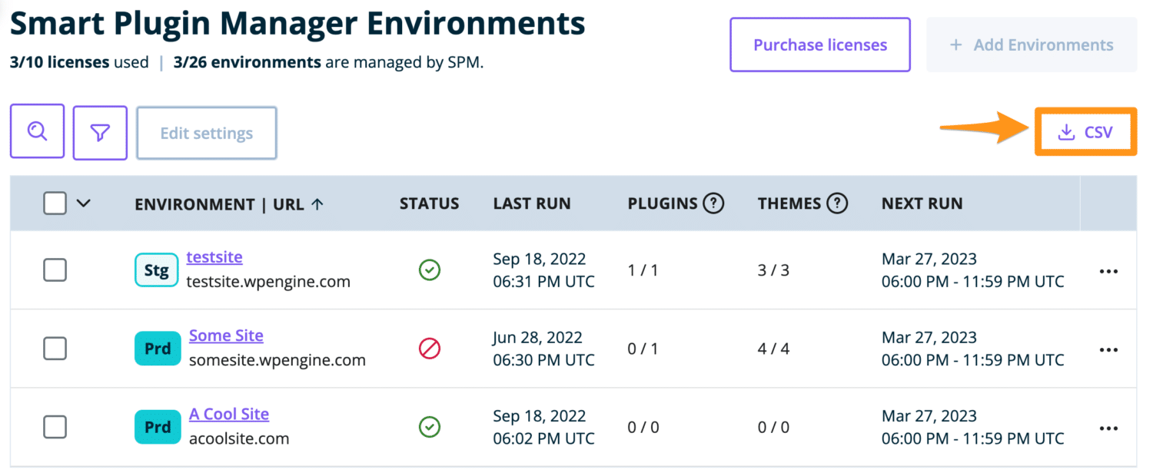Check the Some Site row checkbox
Image resolution: width=1153 pixels, height=476 pixels.
click(55, 349)
